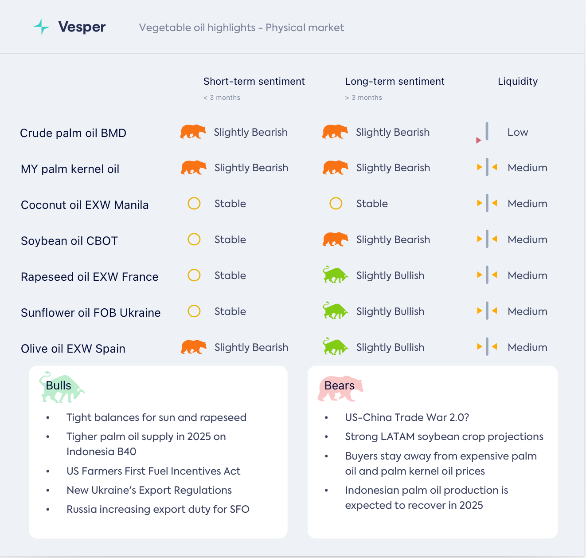This screenshot has height=558, width=586.
Task: Click the Vesper star logo icon
Action: pyautogui.click(x=41, y=27)
